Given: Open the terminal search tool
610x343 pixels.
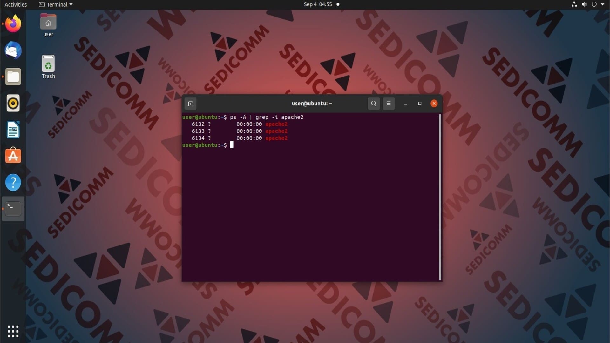Looking at the screenshot, I should [374, 104].
